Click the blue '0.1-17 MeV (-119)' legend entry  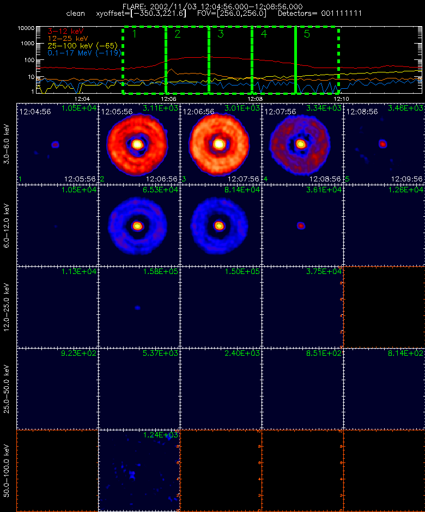(84, 53)
